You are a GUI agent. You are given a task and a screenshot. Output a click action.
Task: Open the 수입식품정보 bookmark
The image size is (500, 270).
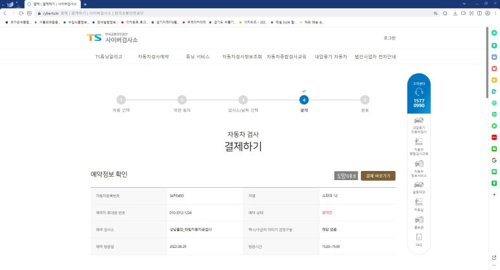(x=76, y=23)
